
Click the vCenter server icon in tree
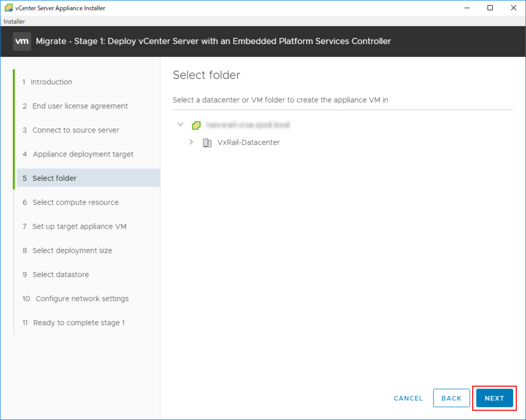(x=196, y=125)
